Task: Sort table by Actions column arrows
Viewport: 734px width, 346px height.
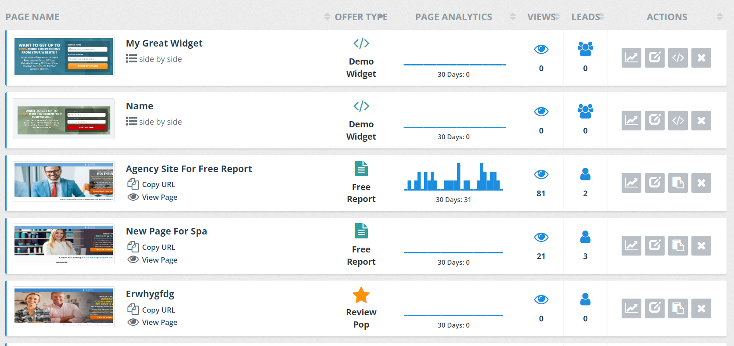Action: click(719, 17)
